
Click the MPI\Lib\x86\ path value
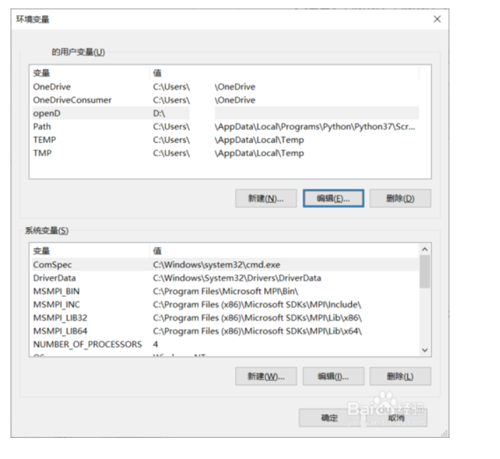[x=257, y=318]
